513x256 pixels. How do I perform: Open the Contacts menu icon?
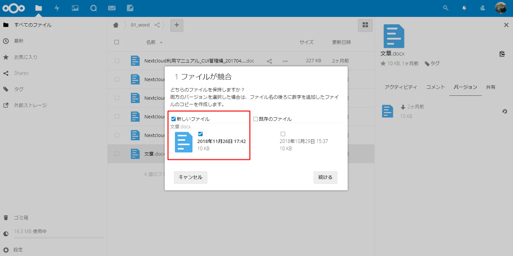click(483, 8)
